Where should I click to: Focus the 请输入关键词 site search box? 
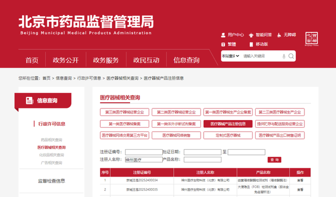pyautogui.click(x=261, y=56)
